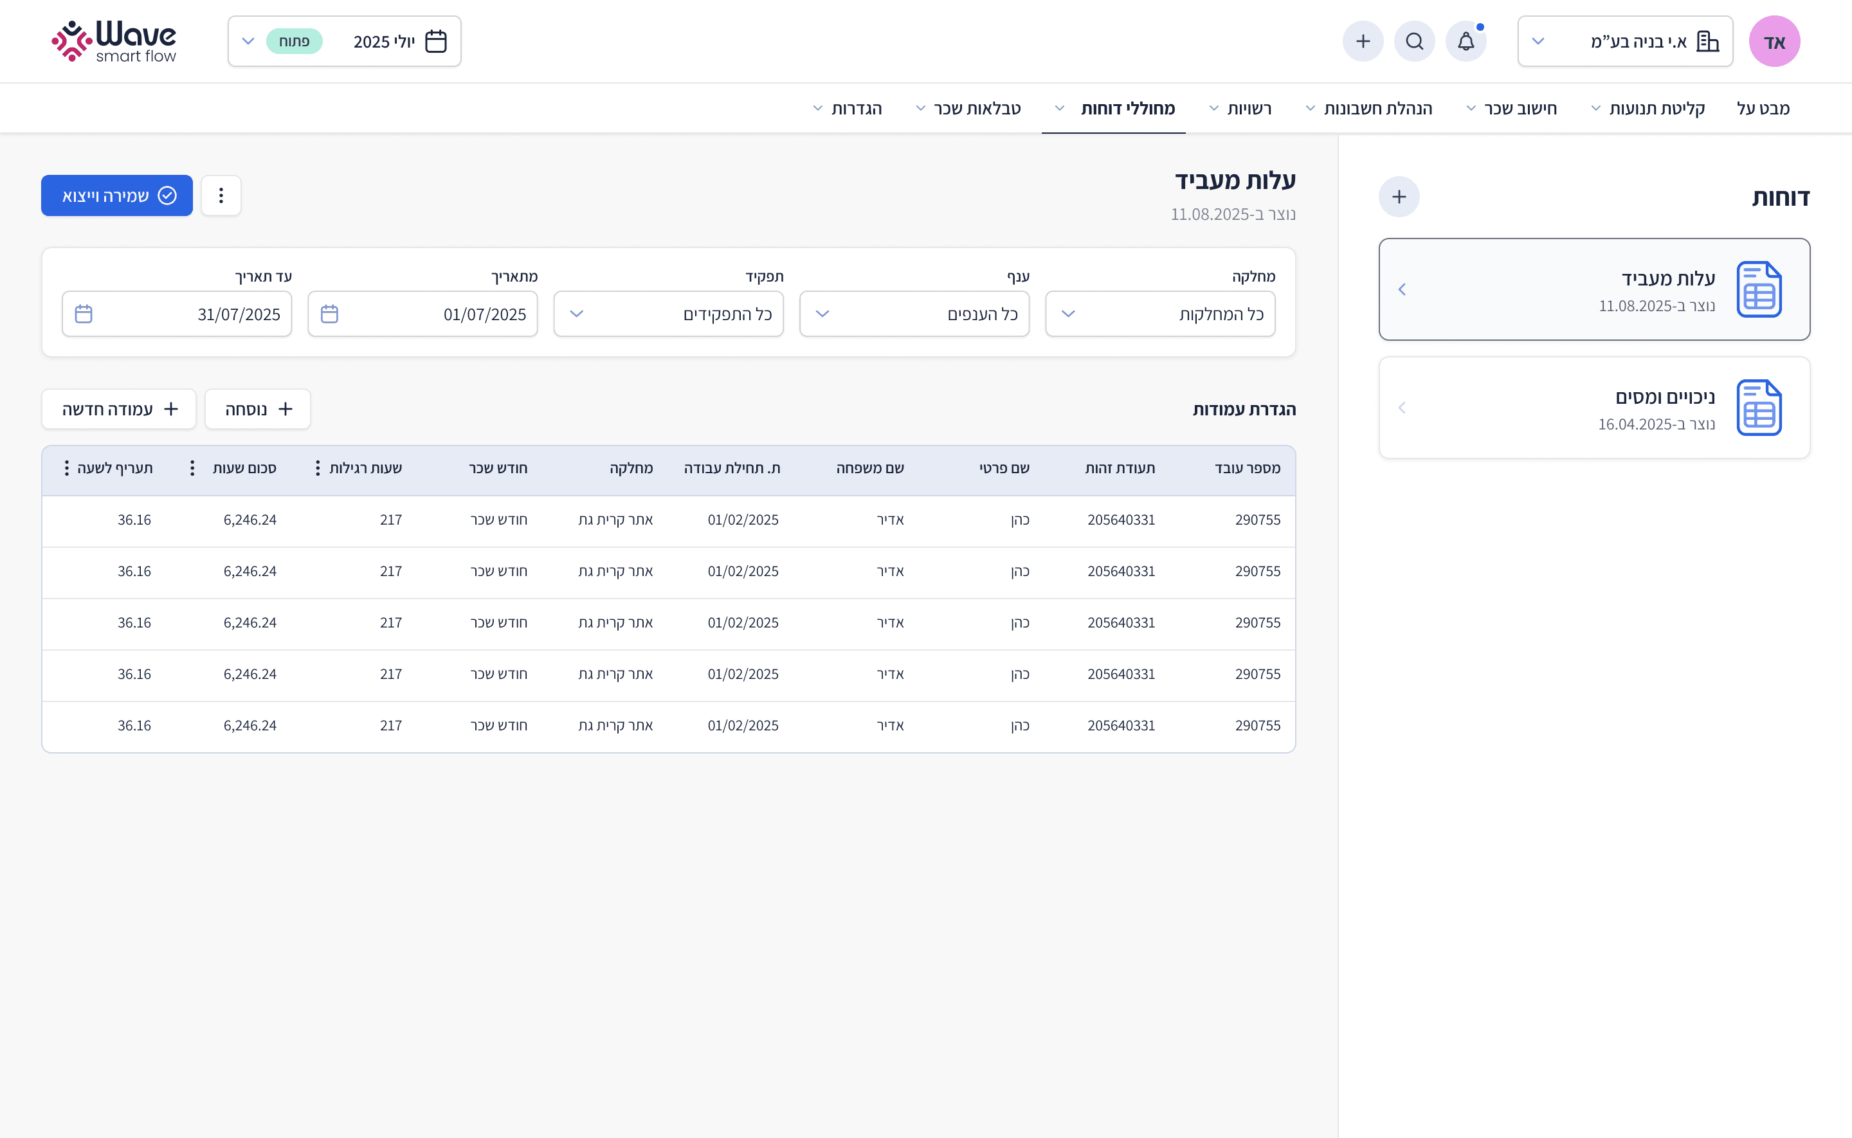The height and width of the screenshot is (1138, 1852).
Task: Click the שמירה וייצוא button
Action: pyautogui.click(x=118, y=195)
